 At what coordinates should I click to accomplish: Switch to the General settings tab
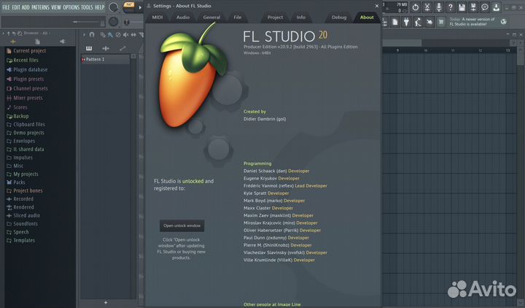pyautogui.click(x=211, y=17)
